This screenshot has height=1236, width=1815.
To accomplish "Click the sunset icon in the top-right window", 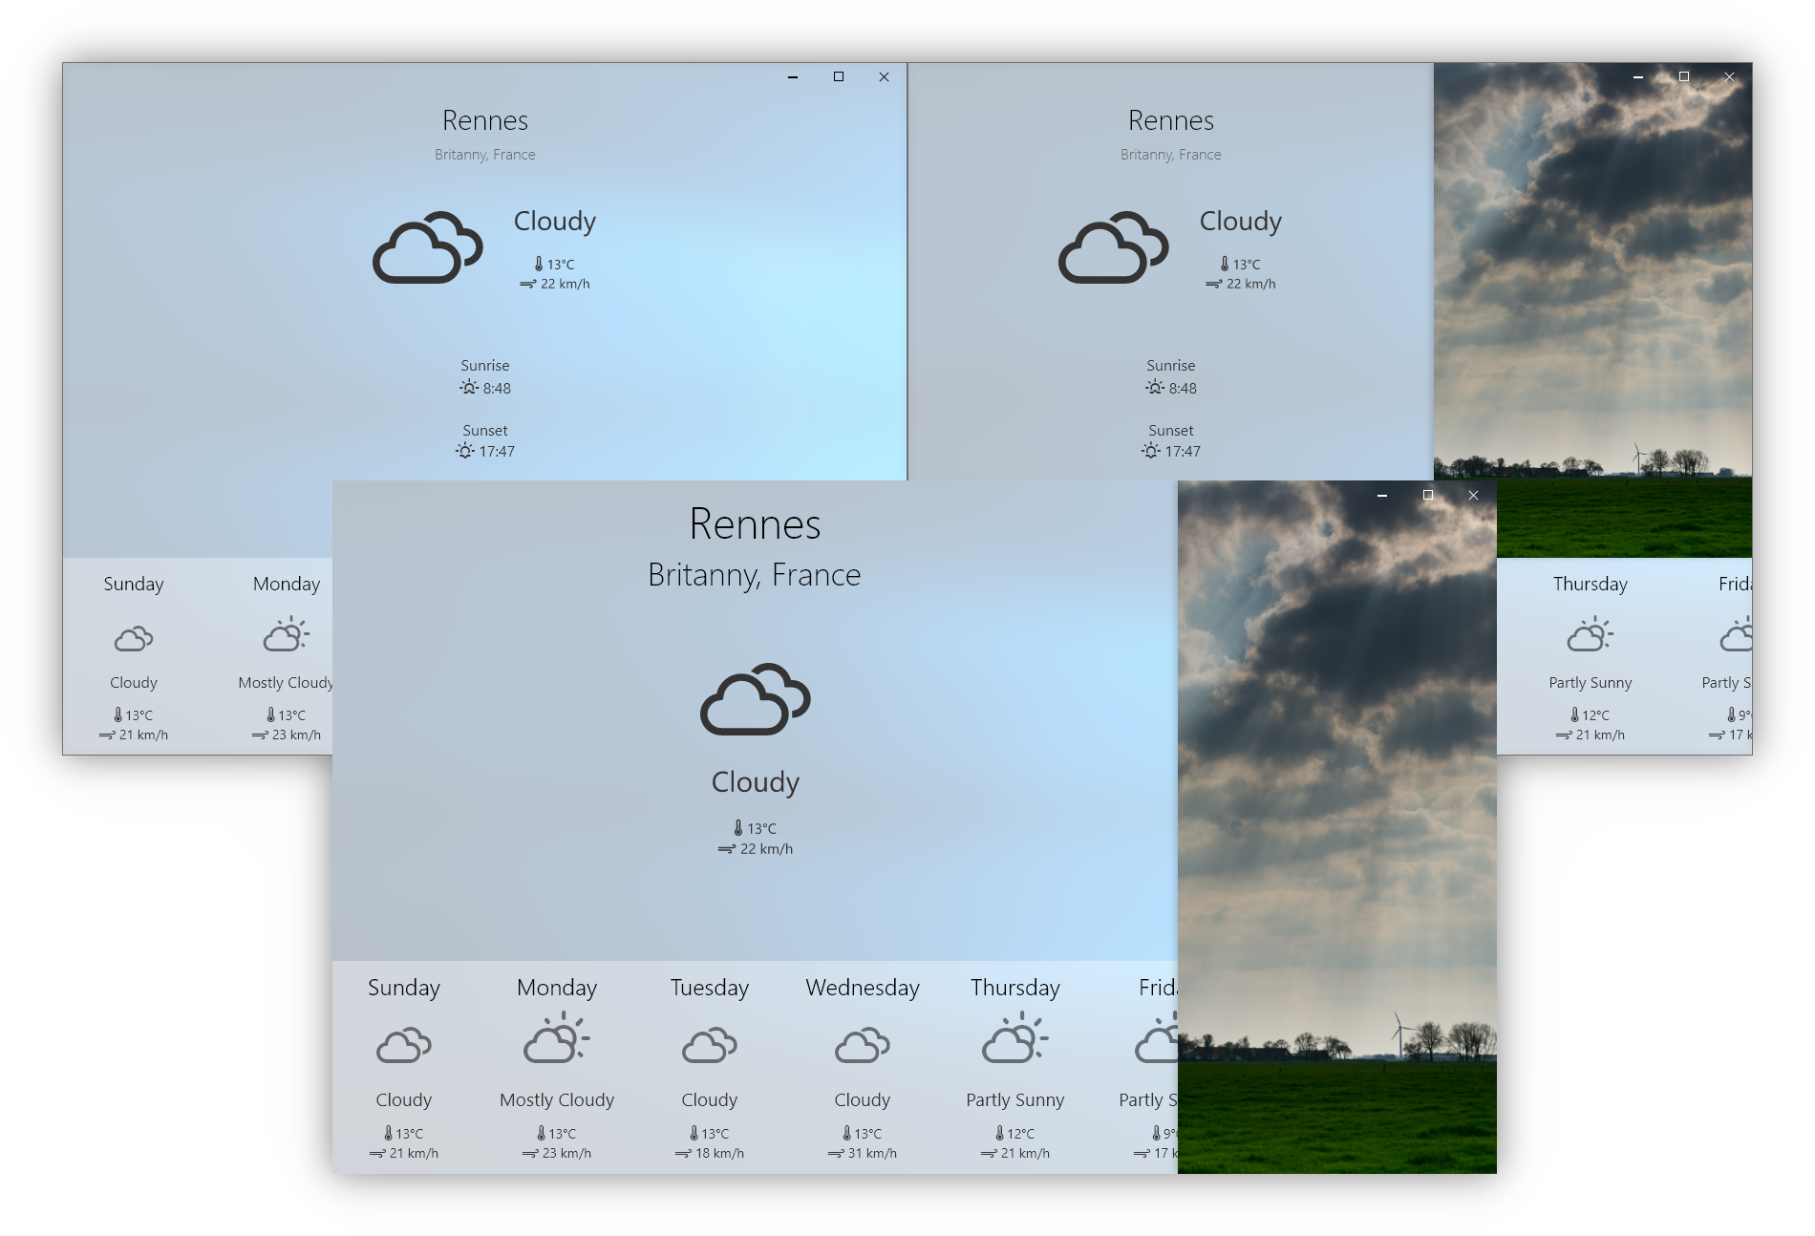I will (x=1151, y=451).
